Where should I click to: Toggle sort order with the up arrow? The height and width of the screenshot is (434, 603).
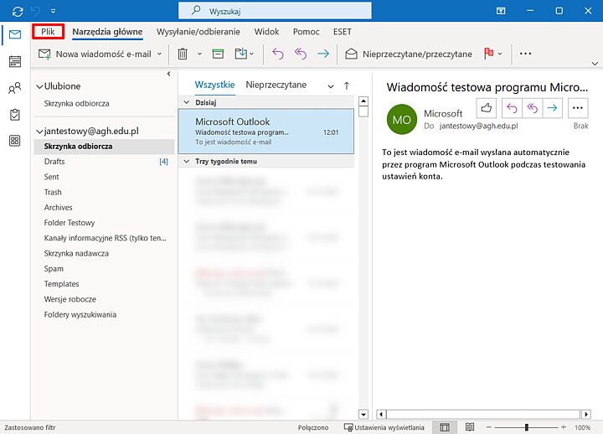coord(347,85)
